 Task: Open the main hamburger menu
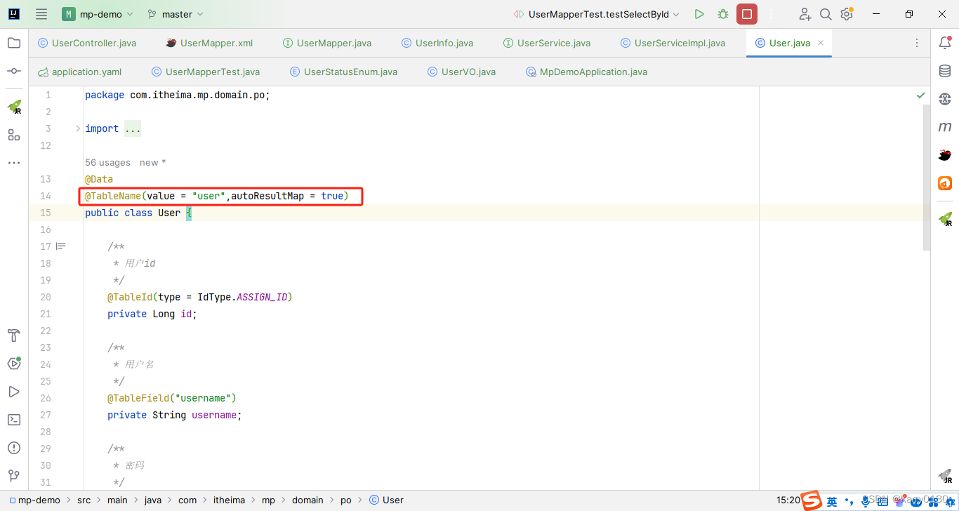[41, 13]
